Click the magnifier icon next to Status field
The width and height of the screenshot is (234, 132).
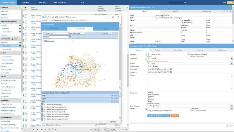click(x=149, y=63)
